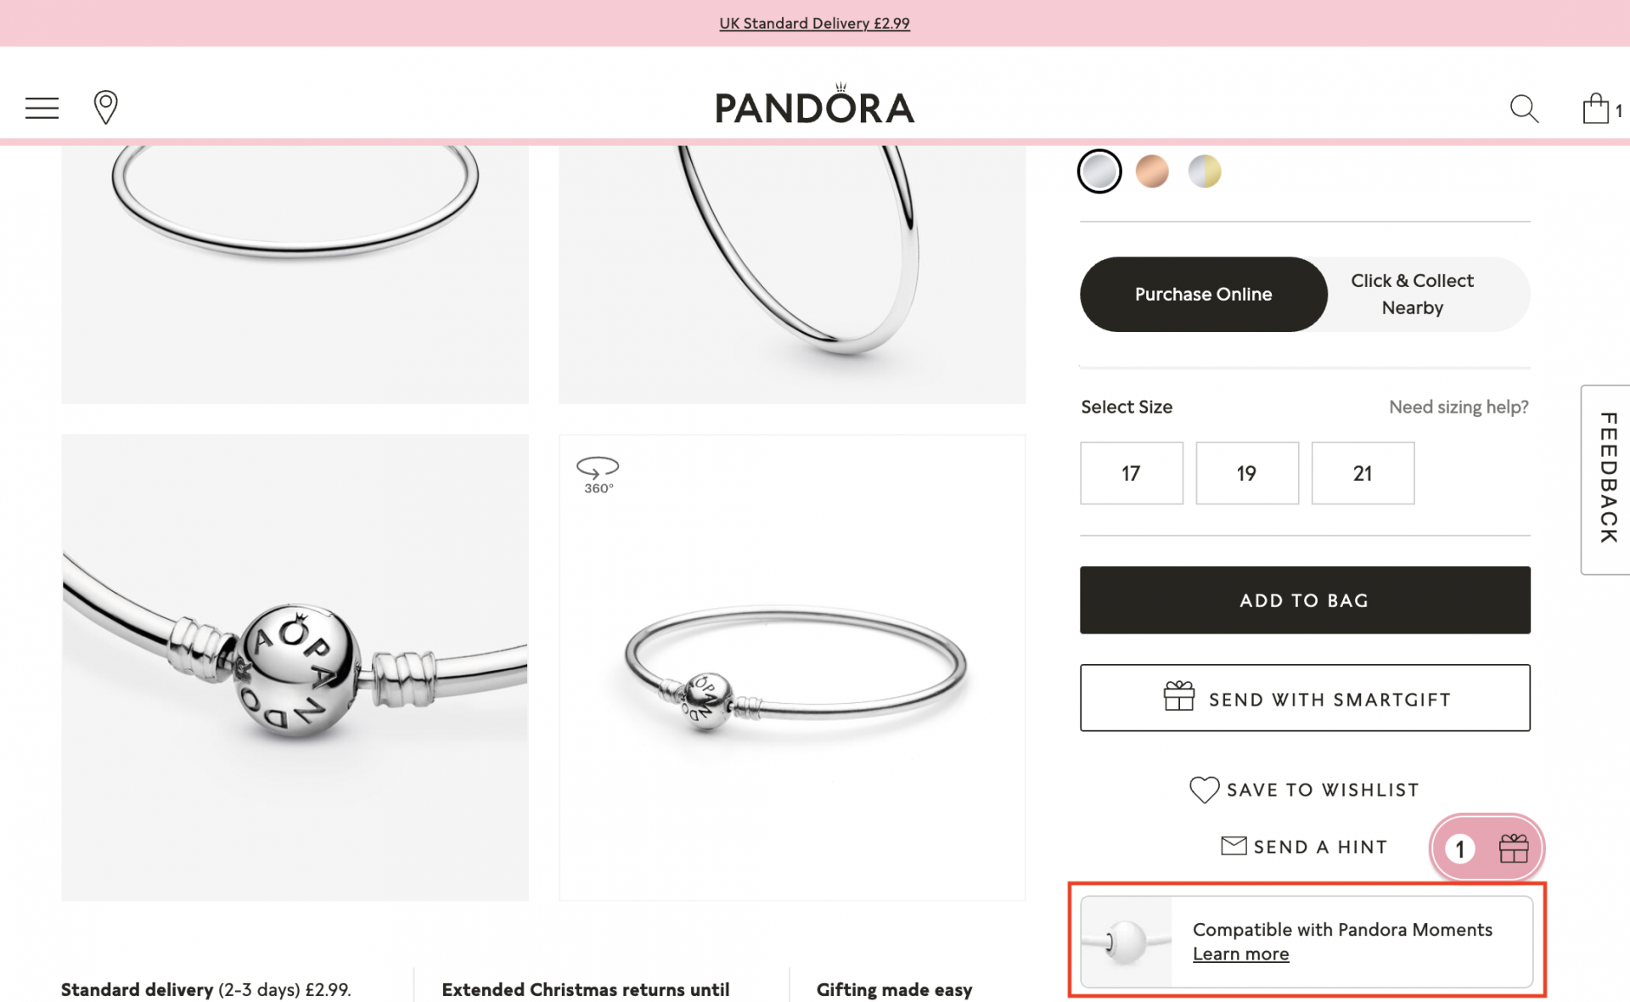Select the rose gold metal variant

[x=1152, y=171]
